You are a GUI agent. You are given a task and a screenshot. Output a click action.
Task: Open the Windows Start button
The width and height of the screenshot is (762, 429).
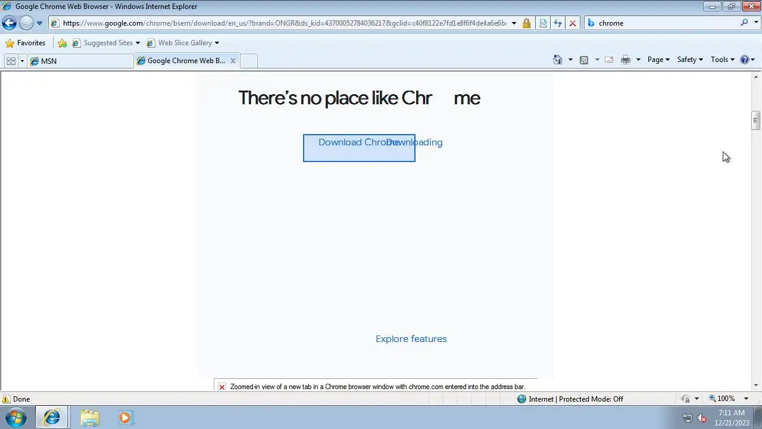coord(16,417)
